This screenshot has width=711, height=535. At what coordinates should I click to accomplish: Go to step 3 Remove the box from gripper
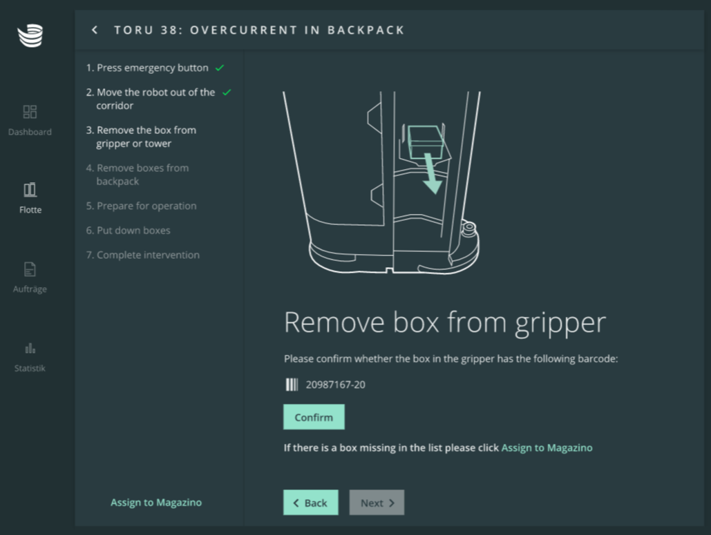point(141,137)
